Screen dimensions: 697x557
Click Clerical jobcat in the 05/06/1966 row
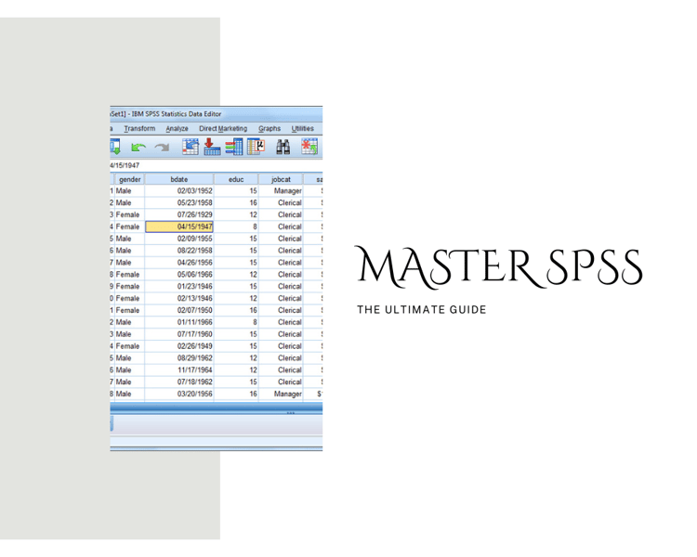tap(281, 275)
